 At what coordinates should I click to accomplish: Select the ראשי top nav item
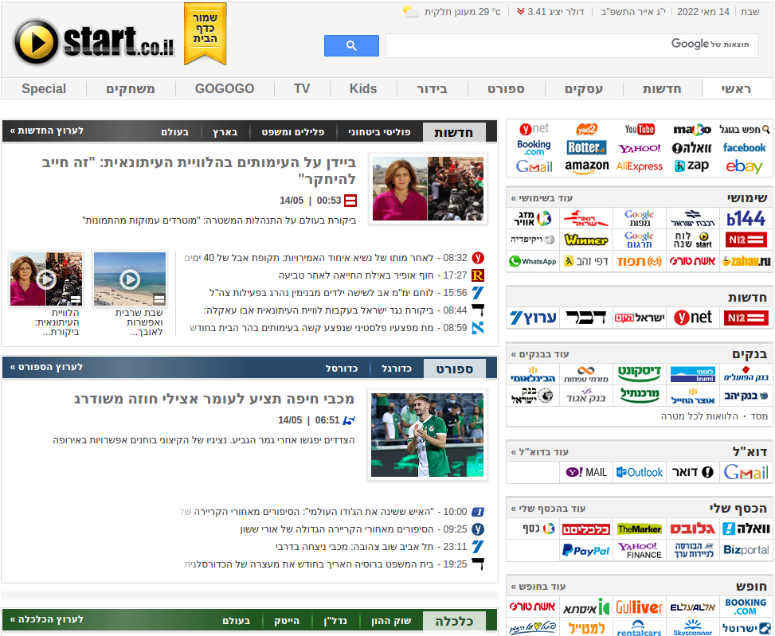tap(737, 89)
